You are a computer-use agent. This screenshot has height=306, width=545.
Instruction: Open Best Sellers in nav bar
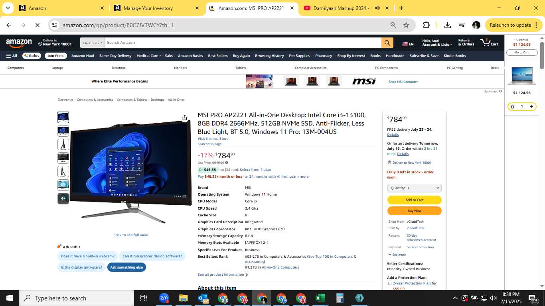tap(218, 56)
